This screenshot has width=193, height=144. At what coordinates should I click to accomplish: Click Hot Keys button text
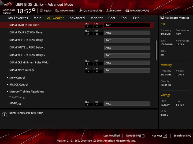click(157, 136)
